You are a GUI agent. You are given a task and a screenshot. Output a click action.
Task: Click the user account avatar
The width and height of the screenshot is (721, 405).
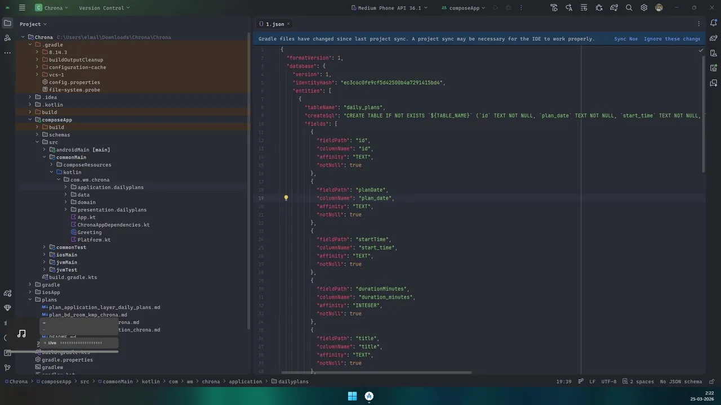(659, 8)
